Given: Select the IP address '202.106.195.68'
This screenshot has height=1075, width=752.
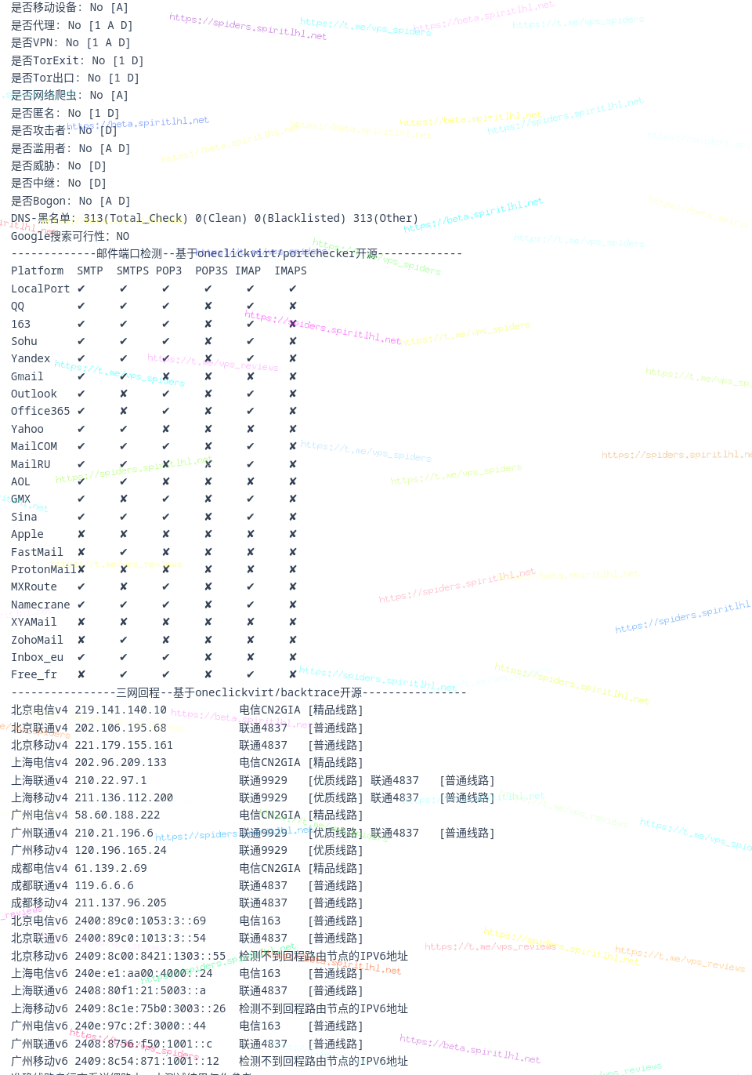Looking at the screenshot, I should coord(121,728).
